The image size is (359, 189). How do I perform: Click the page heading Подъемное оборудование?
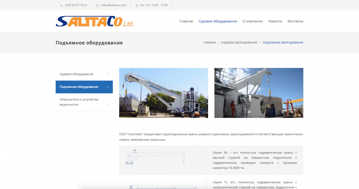(89, 43)
